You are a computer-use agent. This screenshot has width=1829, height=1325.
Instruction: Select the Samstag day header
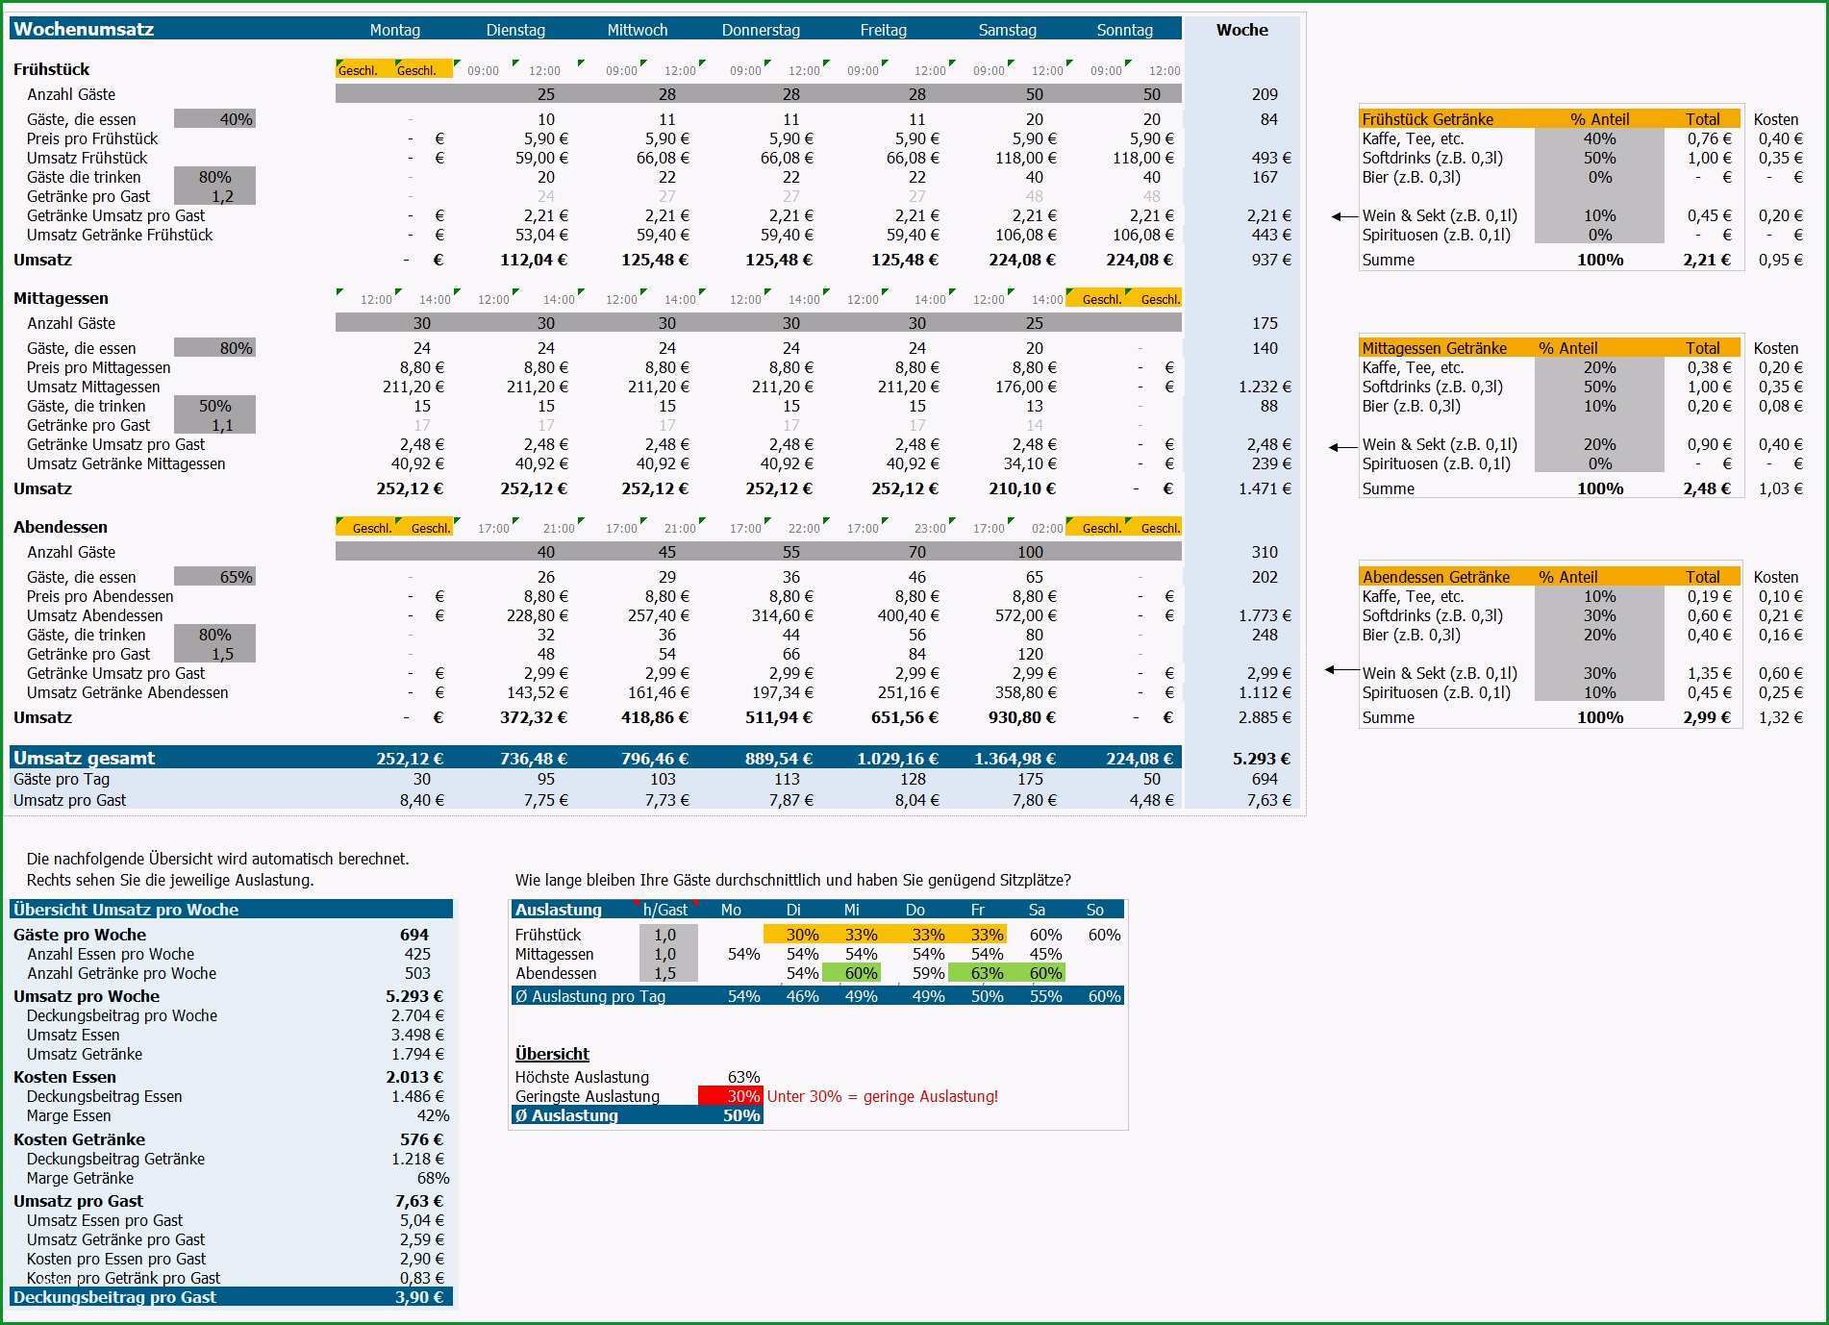pos(1007,30)
